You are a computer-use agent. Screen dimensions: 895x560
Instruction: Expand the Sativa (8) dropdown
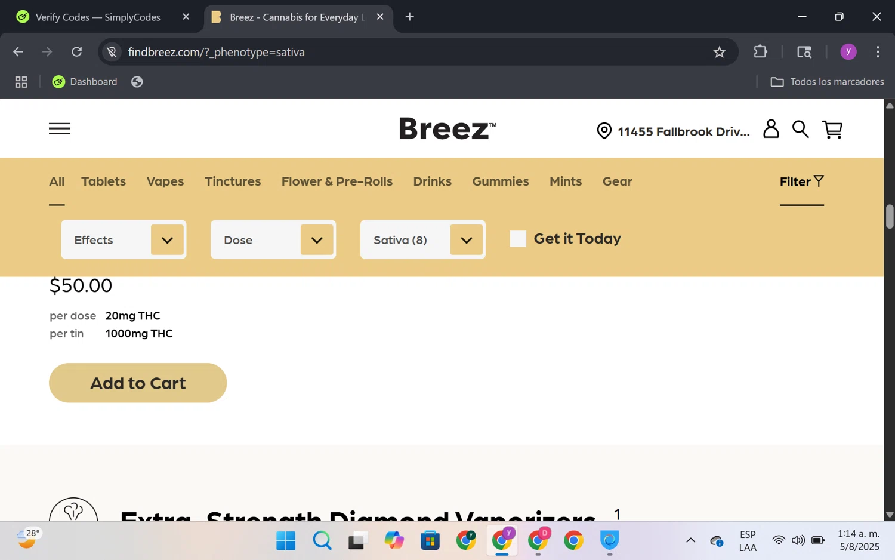point(423,239)
